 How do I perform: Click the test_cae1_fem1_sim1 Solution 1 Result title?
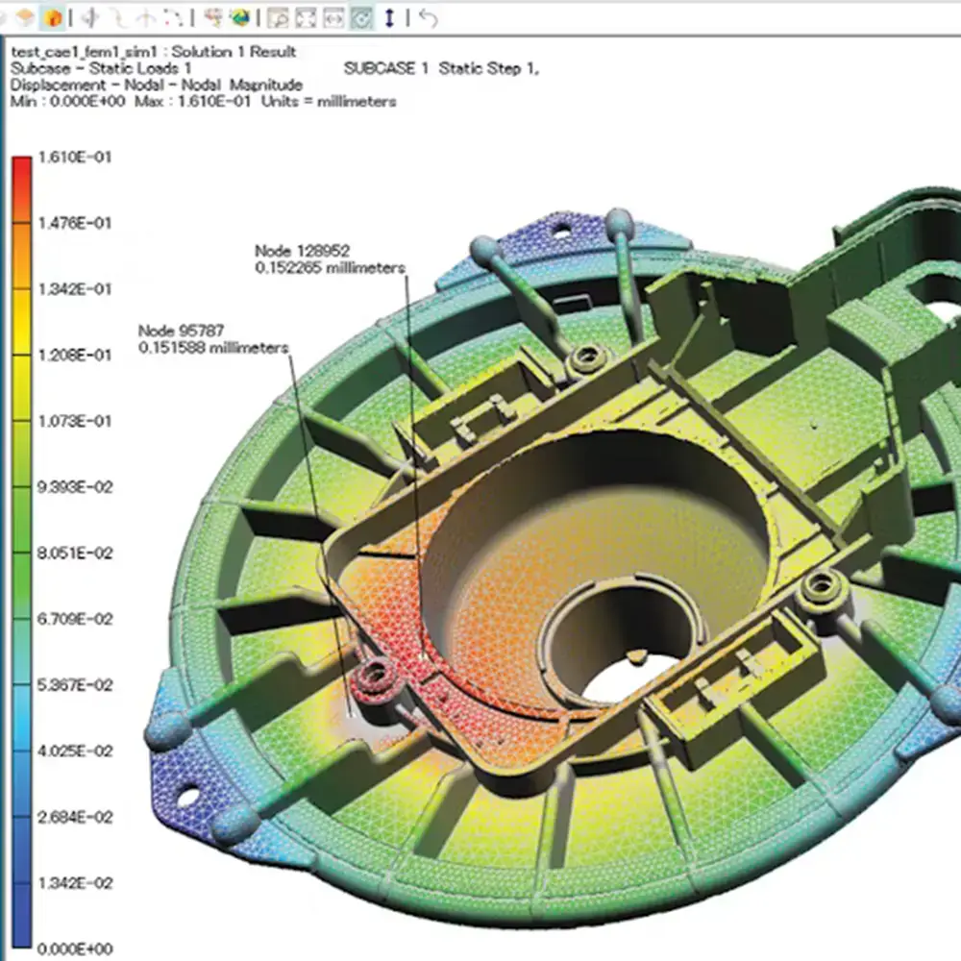(154, 52)
